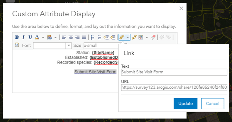Screen dimensions: 232x122
Task: Toggle underline text formatting
Action: pyautogui.click(x=30, y=37)
